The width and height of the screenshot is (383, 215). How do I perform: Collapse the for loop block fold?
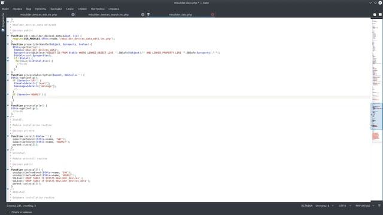(8, 61)
